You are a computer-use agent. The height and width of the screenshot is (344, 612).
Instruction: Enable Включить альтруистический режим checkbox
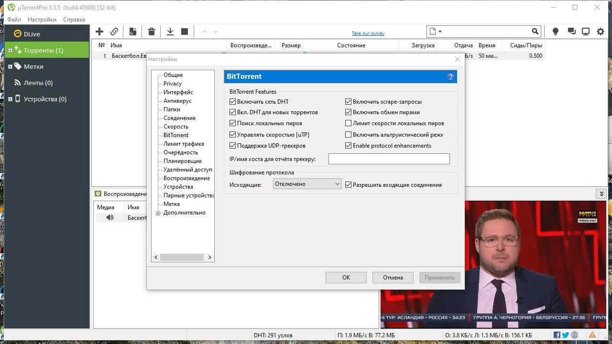349,135
